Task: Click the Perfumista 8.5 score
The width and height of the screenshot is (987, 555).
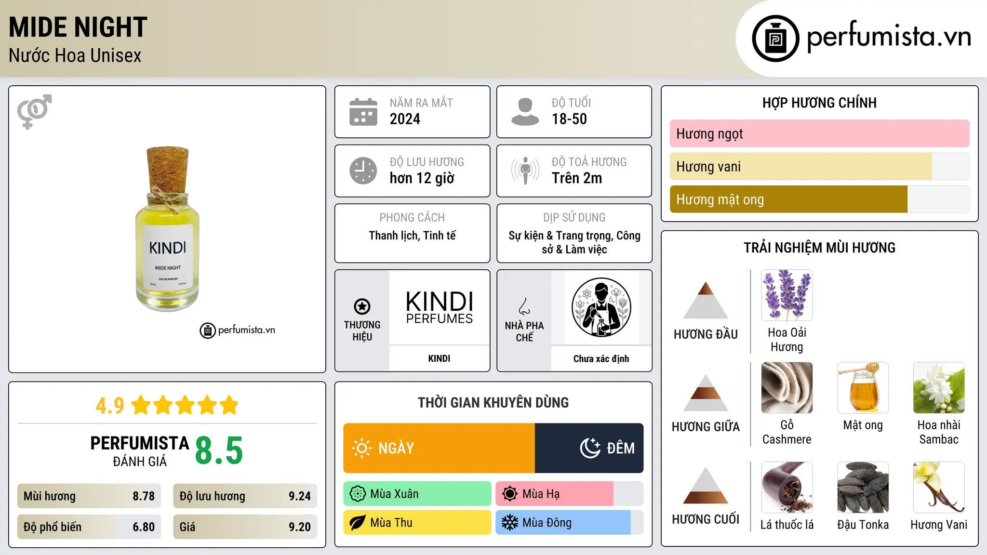Action: tap(219, 450)
